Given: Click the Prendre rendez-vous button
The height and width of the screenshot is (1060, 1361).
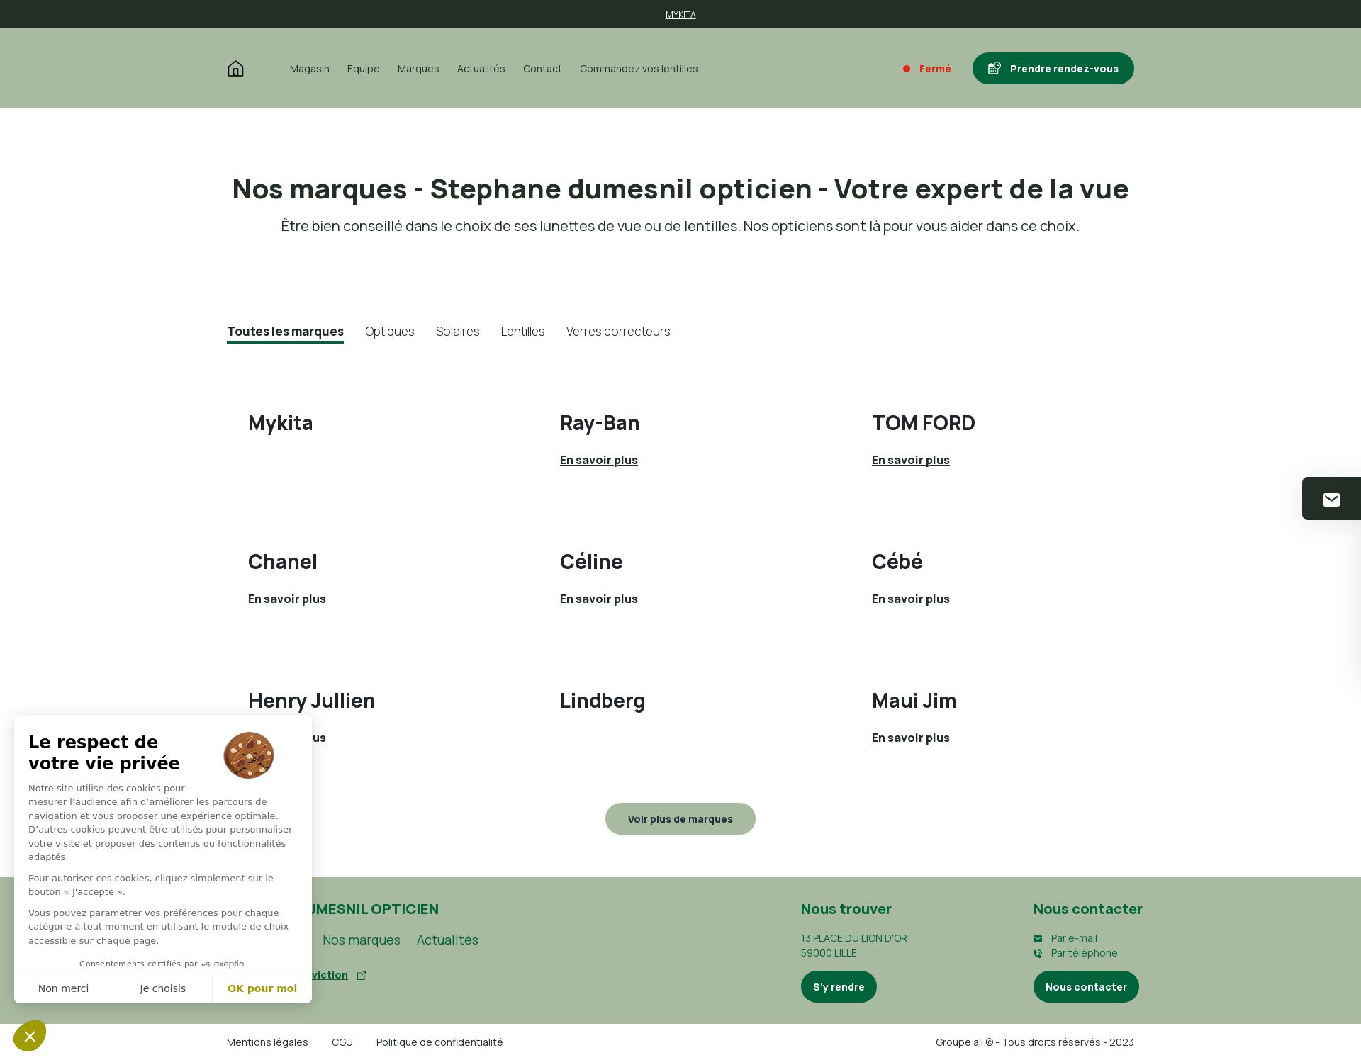Looking at the screenshot, I should coord(1053,69).
